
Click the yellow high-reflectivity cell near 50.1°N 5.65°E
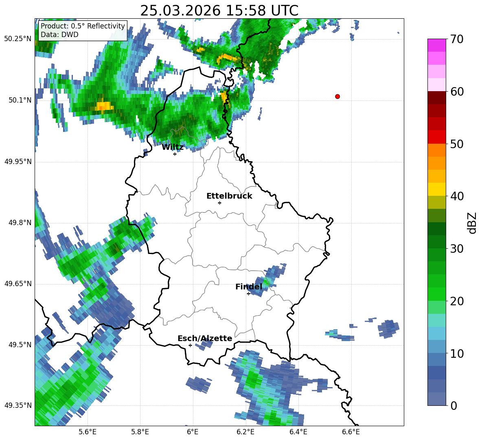103,106
